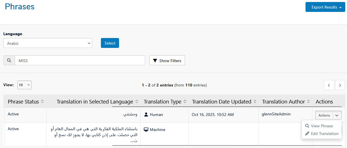Screen dimensions: 347x148
Task: Click the search magnifier icon
Action: click(9, 60)
